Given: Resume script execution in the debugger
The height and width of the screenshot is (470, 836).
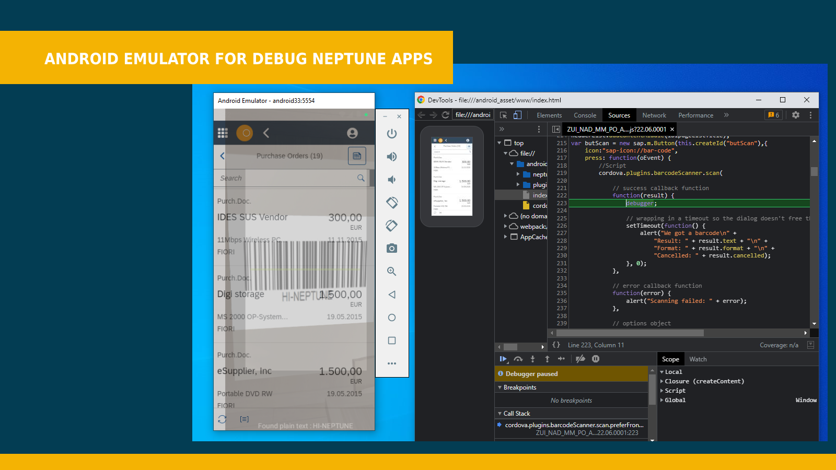Looking at the screenshot, I should [503, 359].
